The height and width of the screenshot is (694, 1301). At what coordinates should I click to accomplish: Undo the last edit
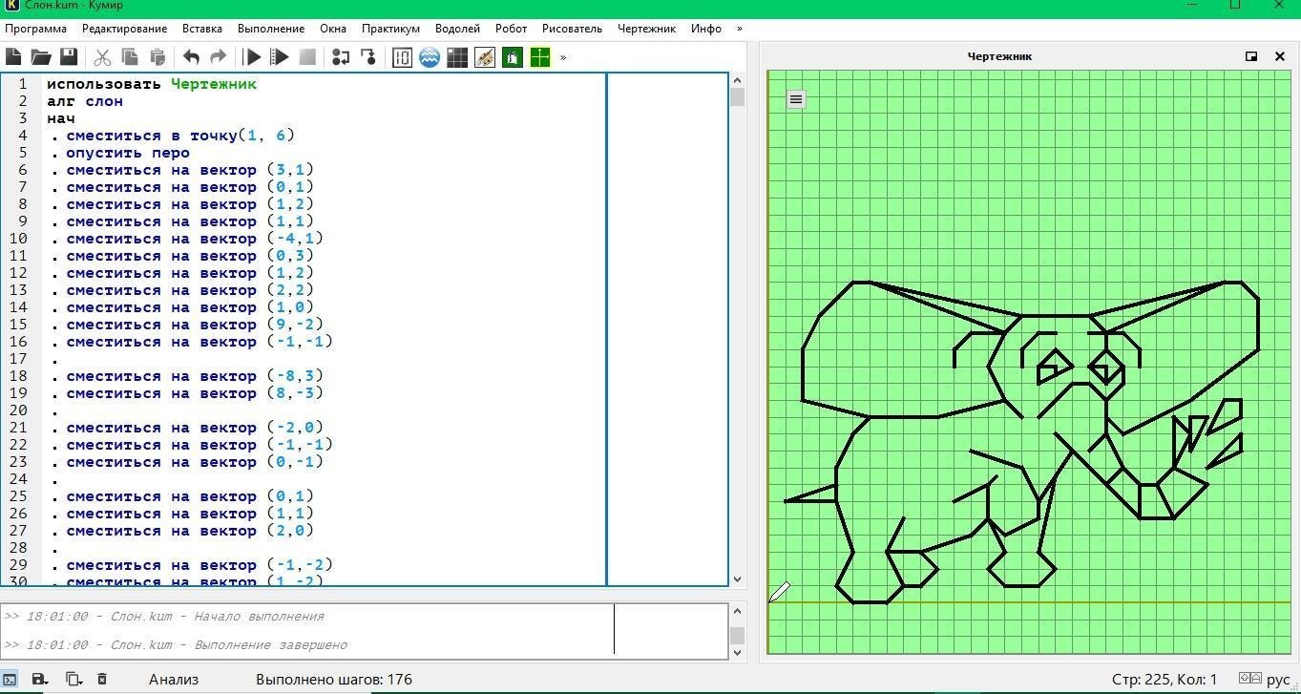click(x=191, y=57)
